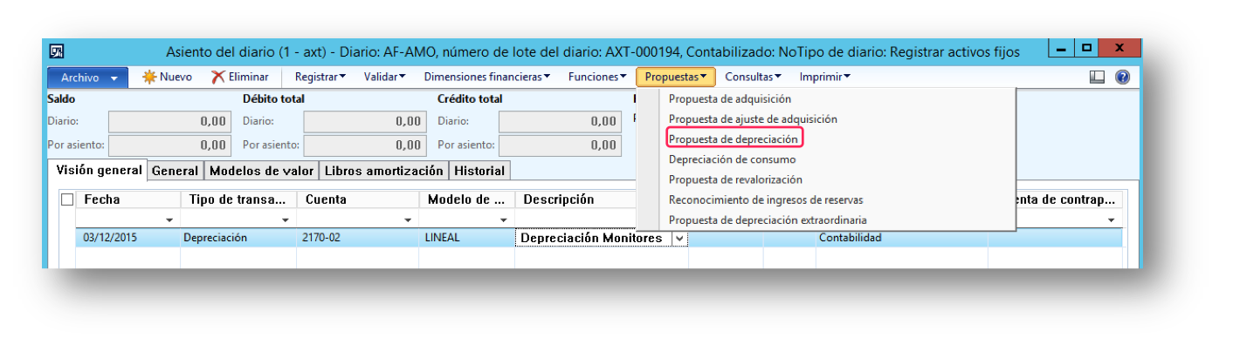Click the Contabilidad cell in the row

(x=901, y=238)
